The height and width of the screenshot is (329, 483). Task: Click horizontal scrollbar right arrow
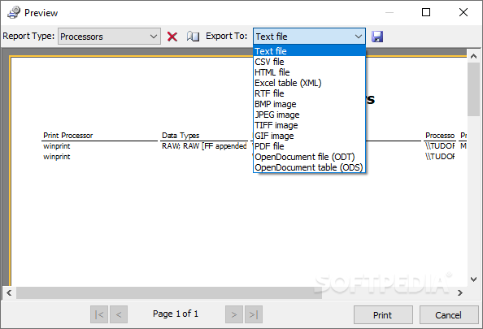click(460, 292)
